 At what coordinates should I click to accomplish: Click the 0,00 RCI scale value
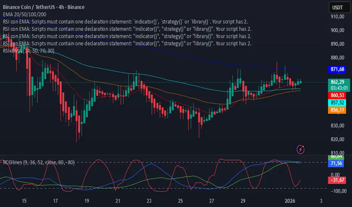[x=335, y=175]
